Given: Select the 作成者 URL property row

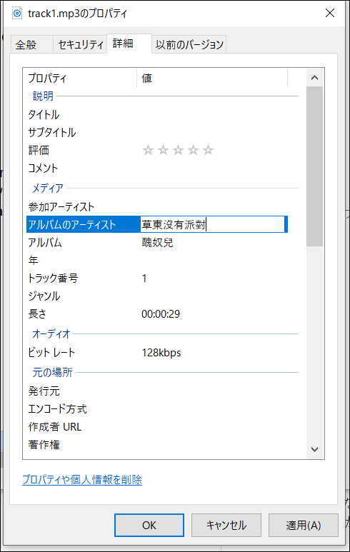Looking at the screenshot, I should coord(157,427).
